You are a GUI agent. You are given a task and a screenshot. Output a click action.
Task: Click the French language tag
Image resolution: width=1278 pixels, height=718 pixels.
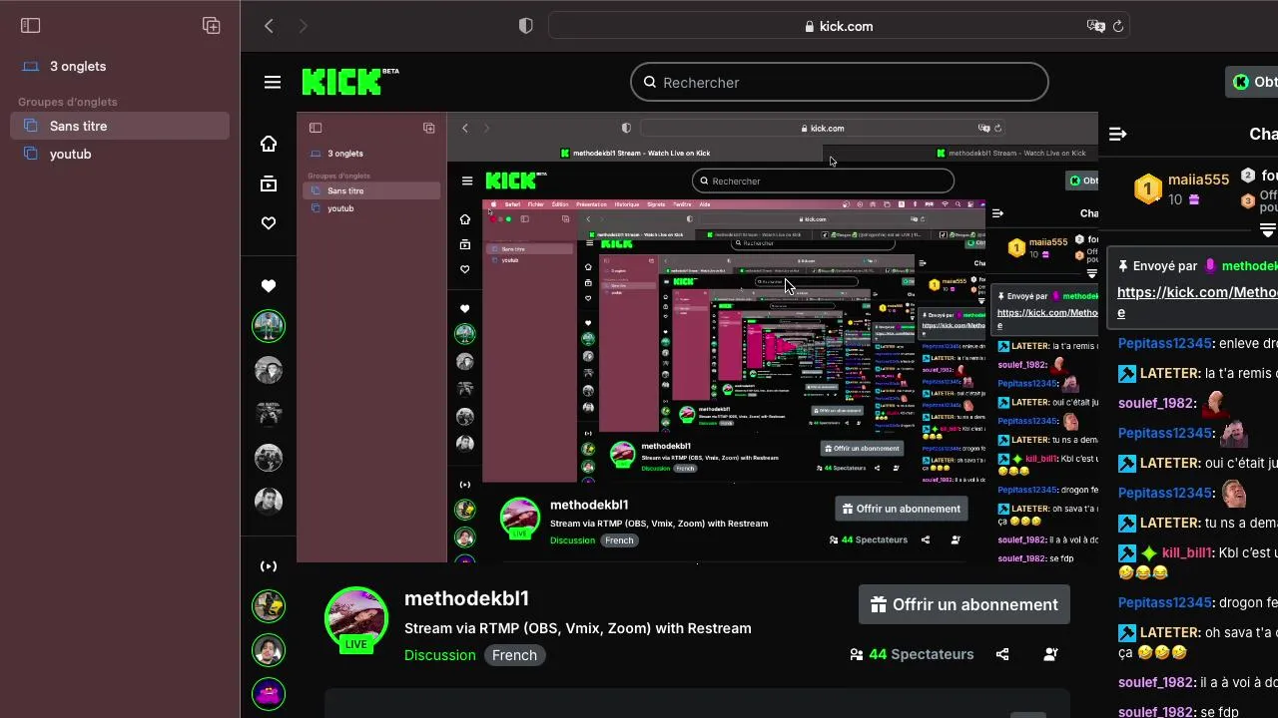coord(515,655)
